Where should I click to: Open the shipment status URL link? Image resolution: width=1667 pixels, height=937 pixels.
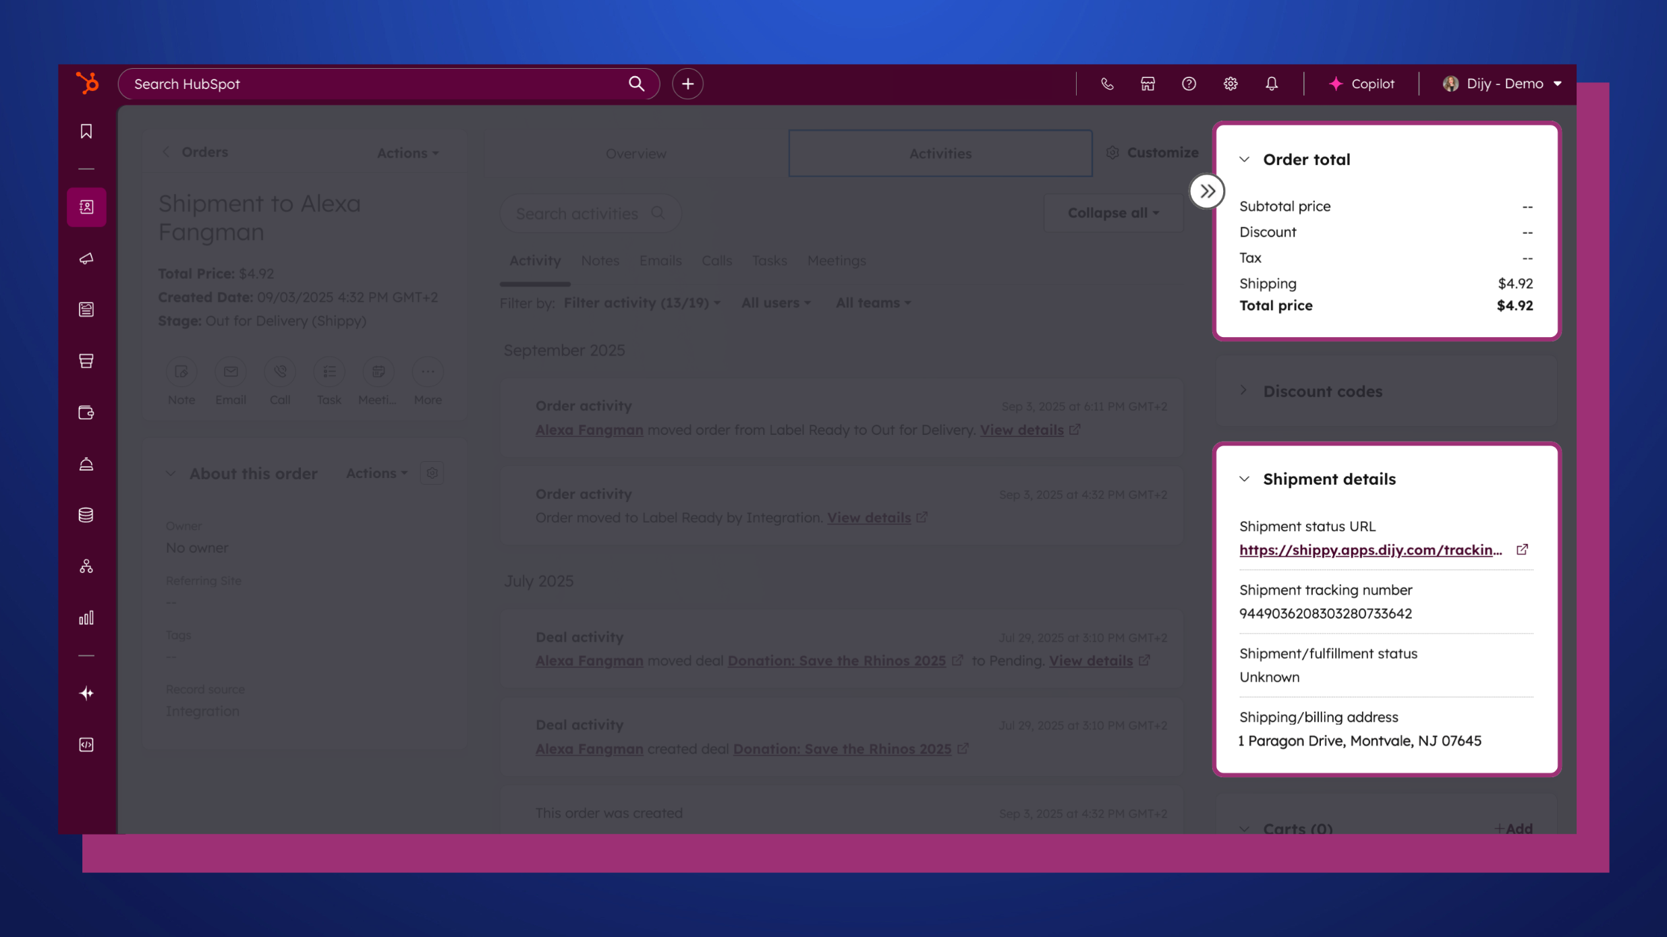coord(1370,550)
